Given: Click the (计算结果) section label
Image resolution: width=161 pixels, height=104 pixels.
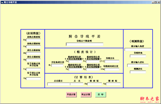Looking at the screenshot, I should (83, 77).
